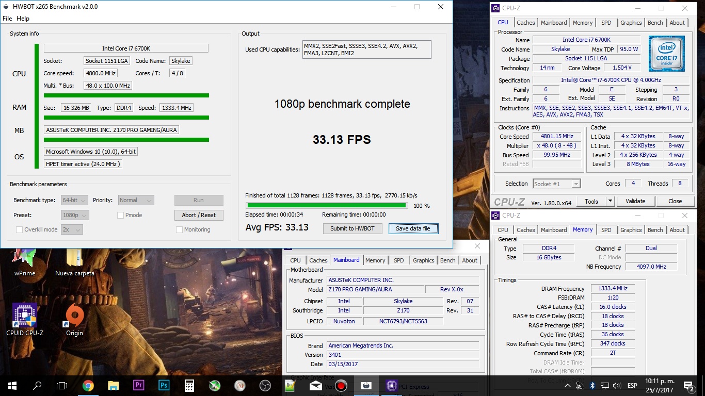Open the Preset 1080p dropdown
This screenshot has height=396, width=705.
pyautogui.click(x=74, y=215)
